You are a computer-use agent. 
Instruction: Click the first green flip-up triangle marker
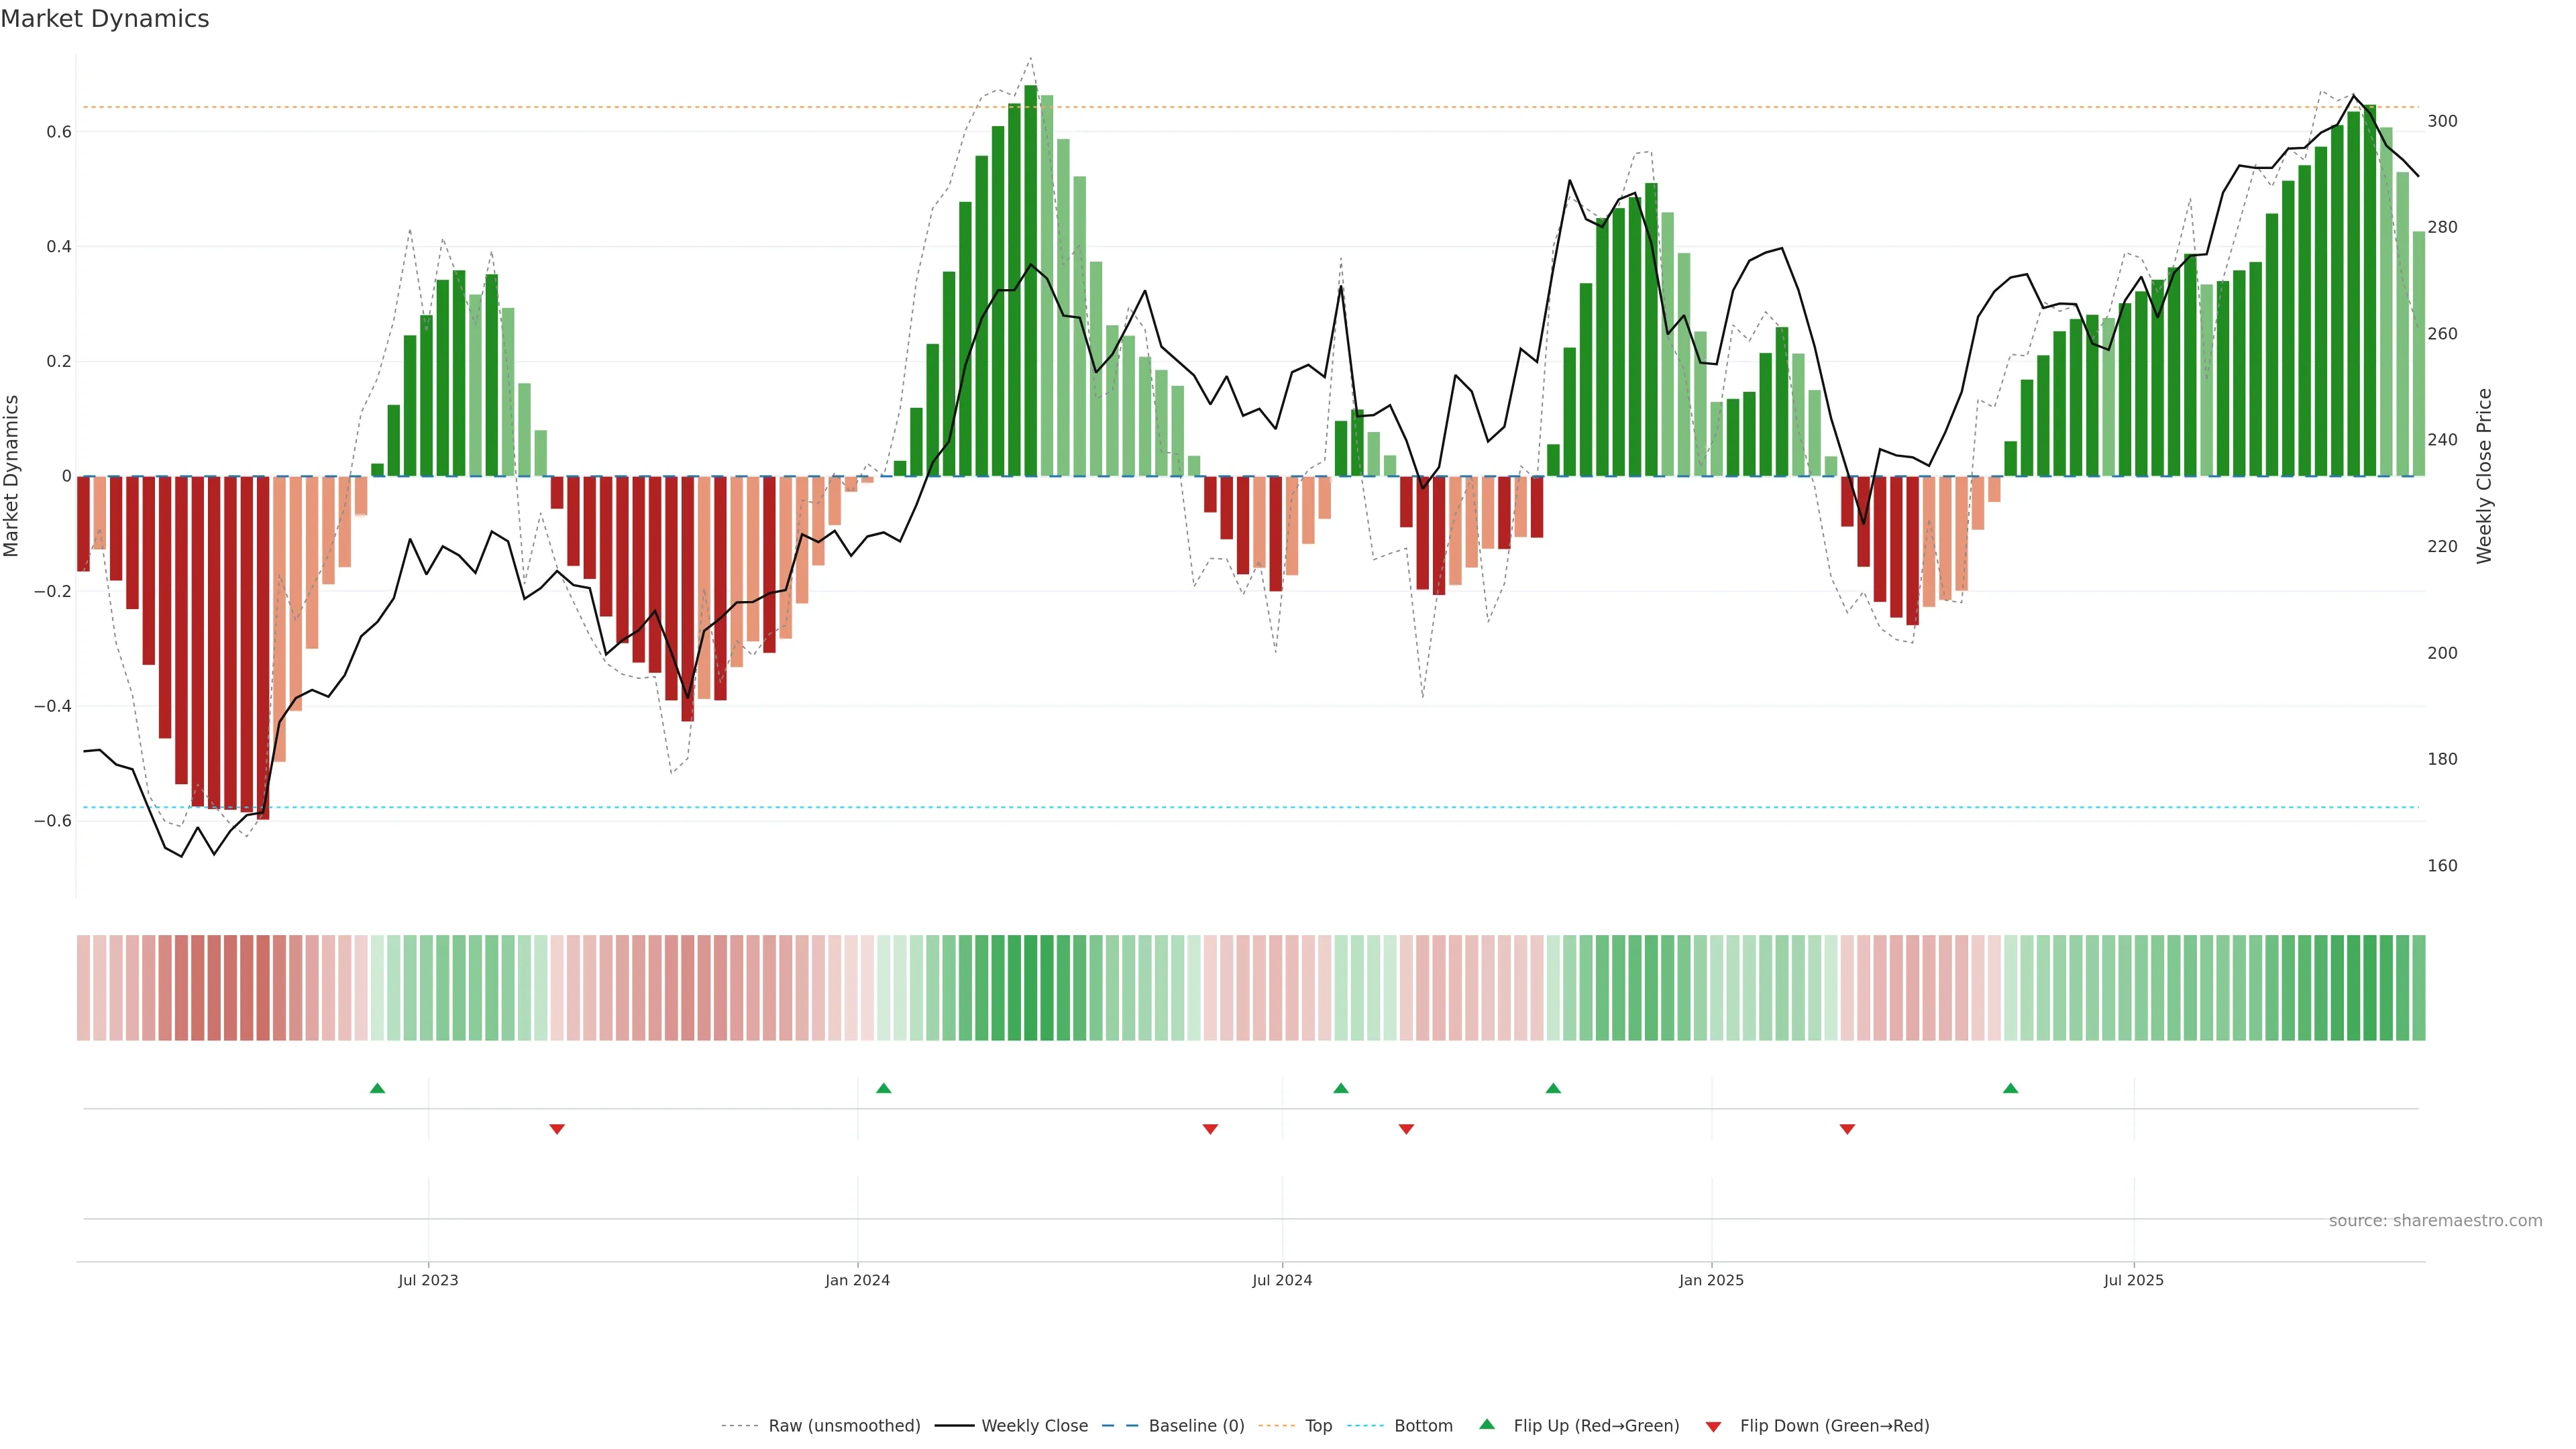point(377,1088)
